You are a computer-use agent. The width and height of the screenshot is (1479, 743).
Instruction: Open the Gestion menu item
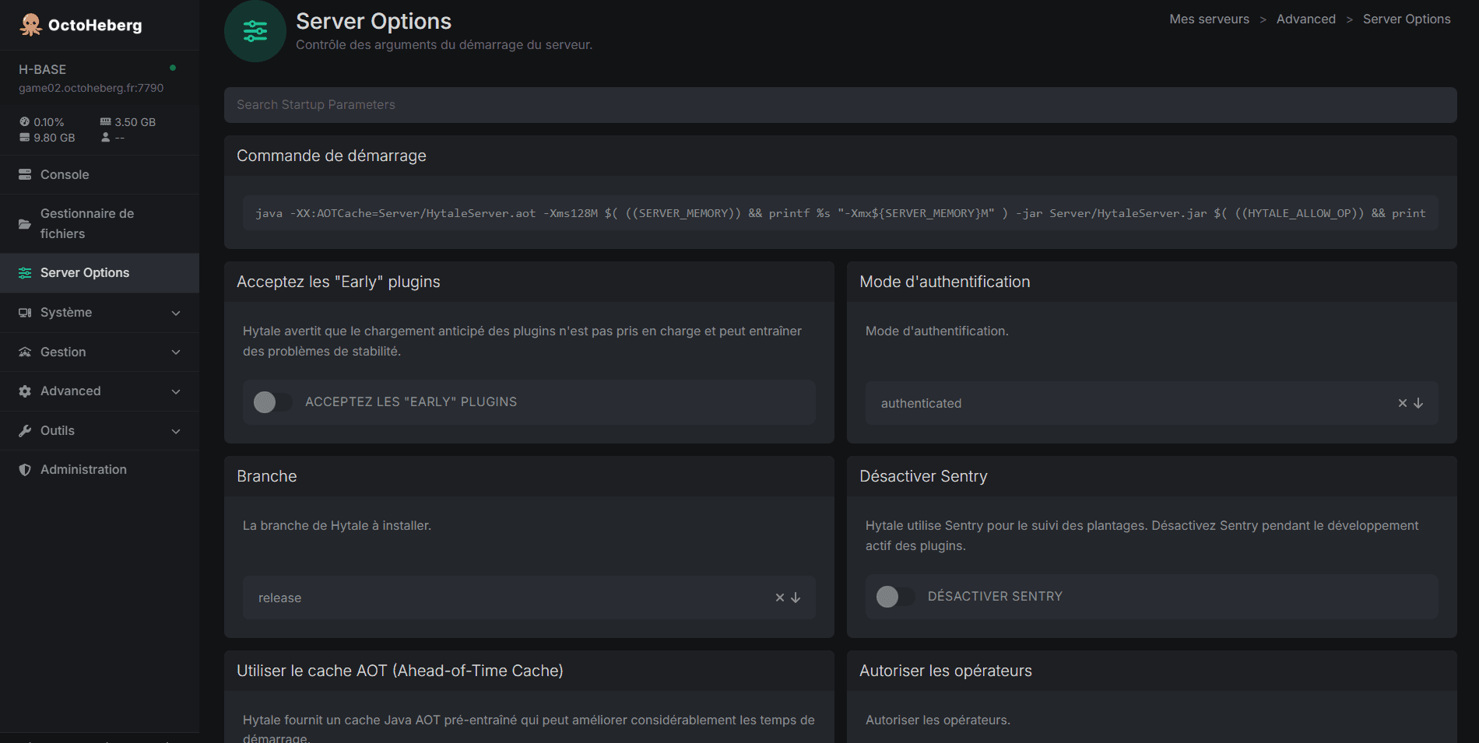100,352
